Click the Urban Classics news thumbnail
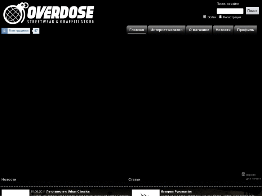Viewport: 262px width, 196px height. coord(15,193)
